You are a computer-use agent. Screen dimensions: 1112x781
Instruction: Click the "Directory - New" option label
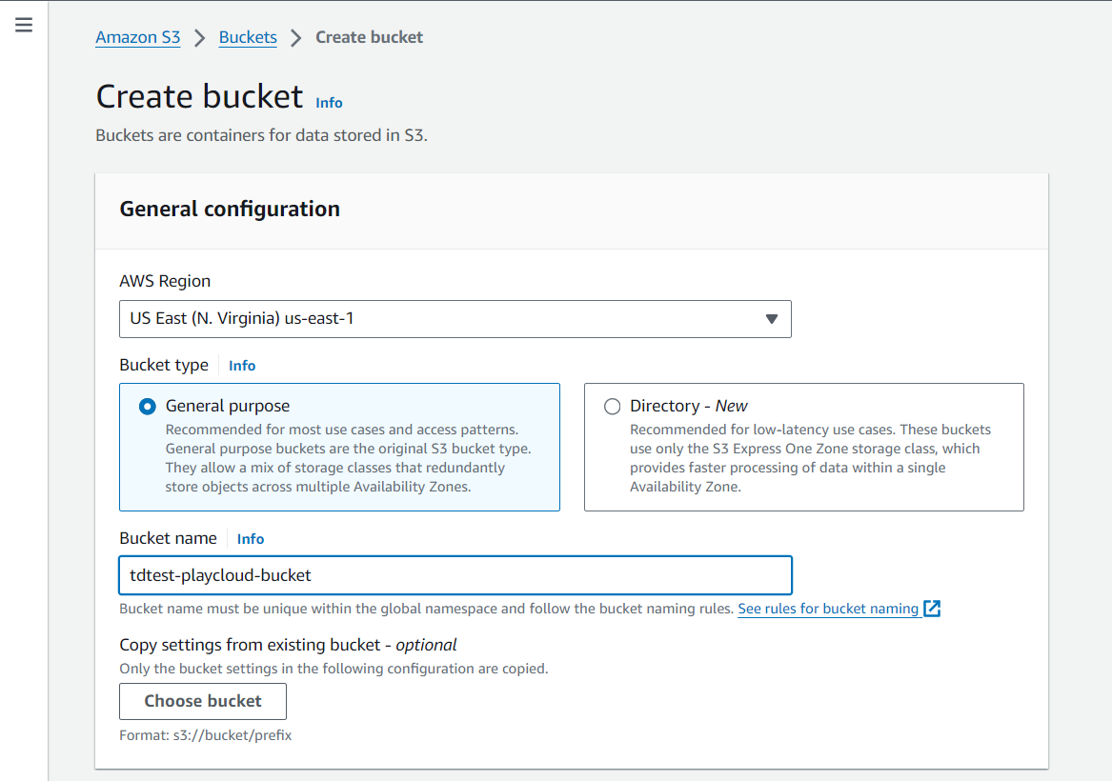click(x=688, y=406)
